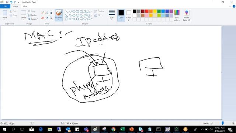The height and width of the screenshot is (133, 236).
Task: Open Customize Quick Access Toolbar arrow
Action: [x=18, y=2]
